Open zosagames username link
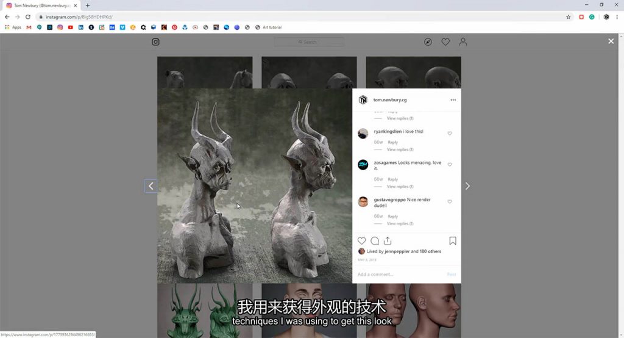 click(x=385, y=163)
